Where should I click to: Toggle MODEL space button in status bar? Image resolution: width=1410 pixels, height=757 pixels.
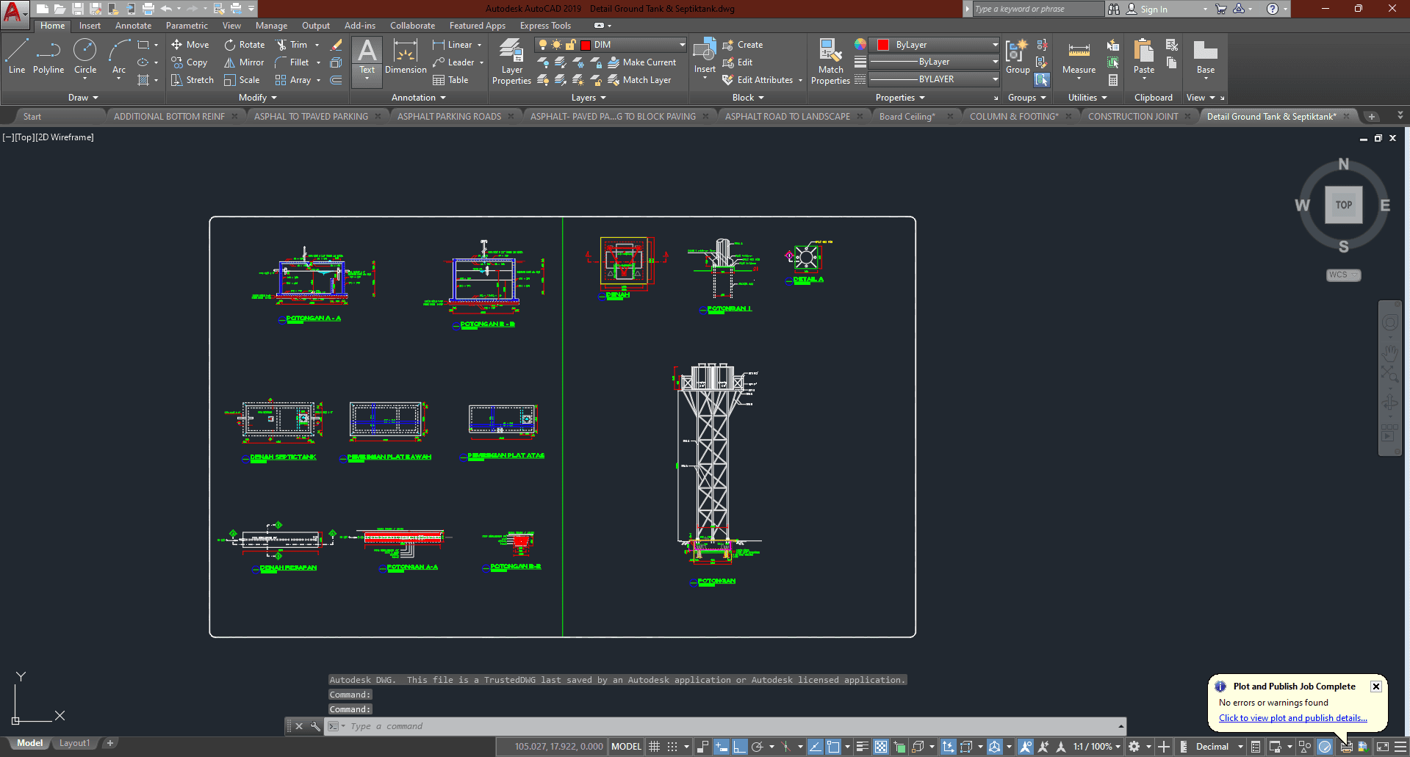(x=626, y=747)
